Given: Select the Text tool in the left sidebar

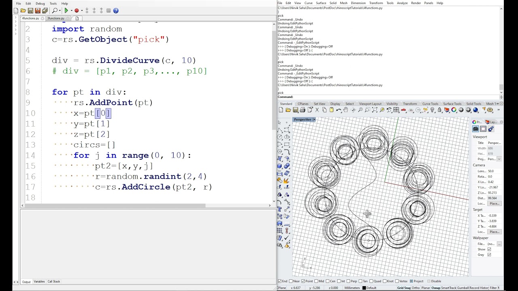Looking at the screenshot, I should [x=280, y=209].
